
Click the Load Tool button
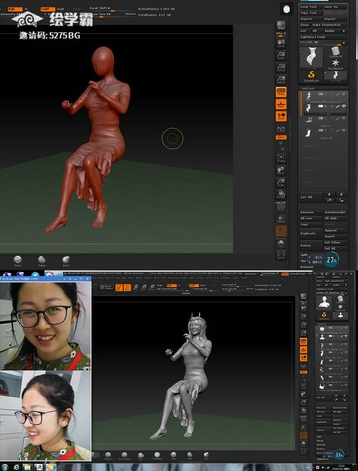[311, 7]
